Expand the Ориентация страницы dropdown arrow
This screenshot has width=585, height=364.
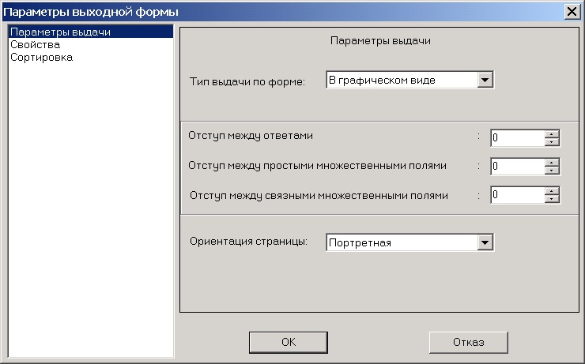coord(485,242)
